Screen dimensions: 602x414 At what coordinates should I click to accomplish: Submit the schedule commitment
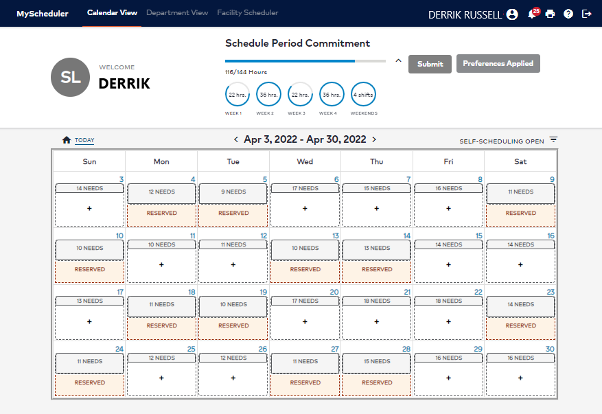(x=430, y=62)
